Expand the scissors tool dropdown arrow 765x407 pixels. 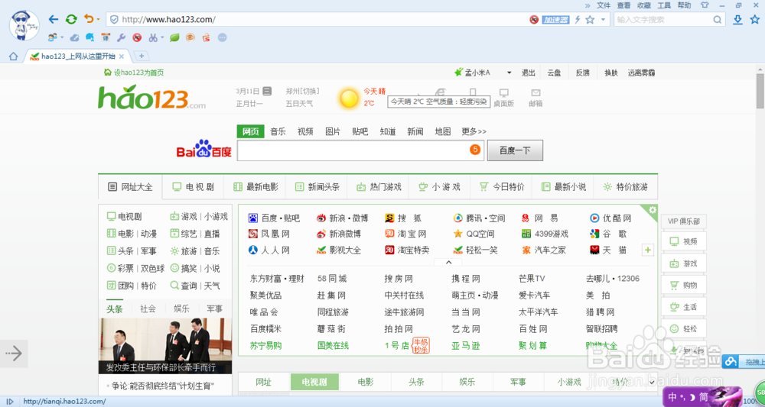[x=162, y=37]
